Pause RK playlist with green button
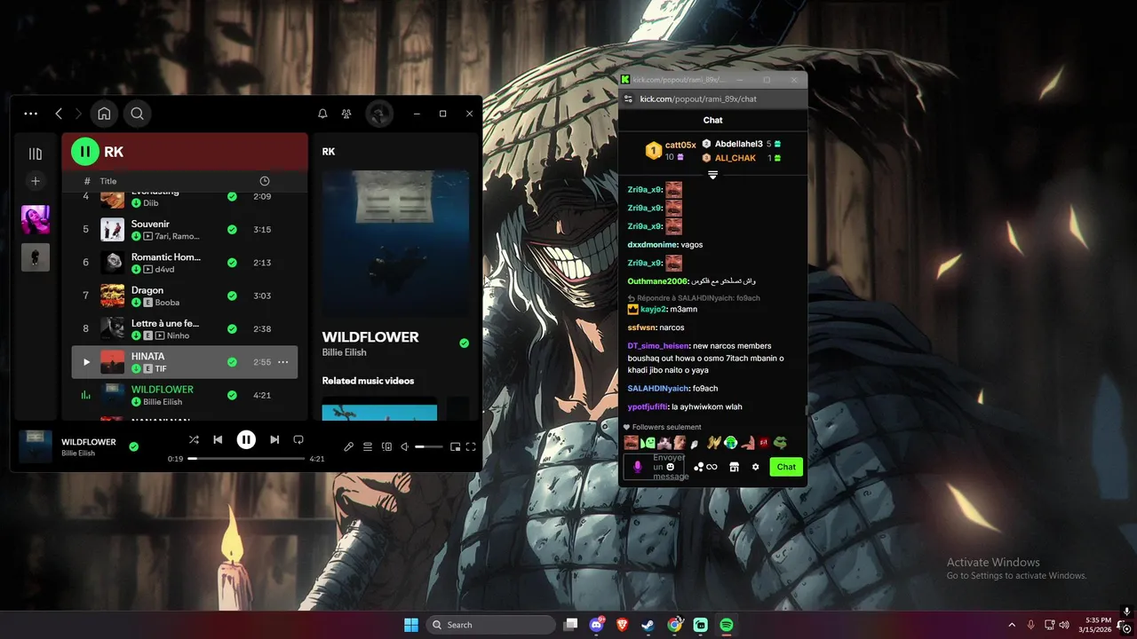This screenshot has width=1137, height=639. click(x=85, y=152)
